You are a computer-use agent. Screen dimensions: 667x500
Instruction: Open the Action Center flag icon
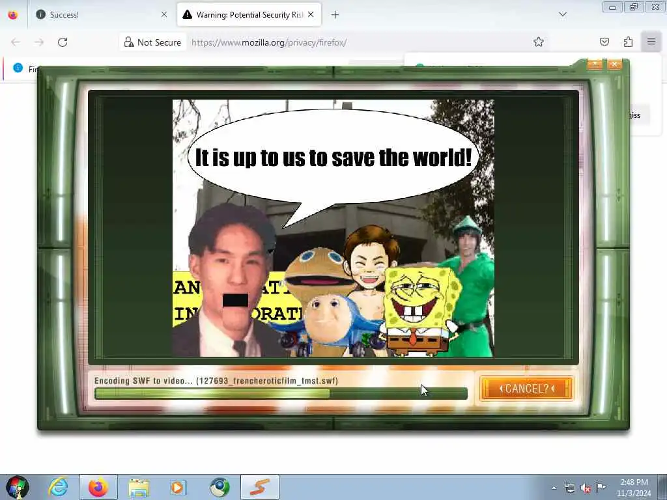tap(601, 487)
